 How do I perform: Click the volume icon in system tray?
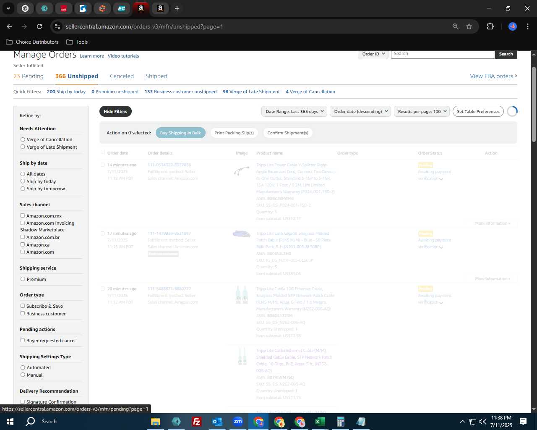(x=483, y=422)
